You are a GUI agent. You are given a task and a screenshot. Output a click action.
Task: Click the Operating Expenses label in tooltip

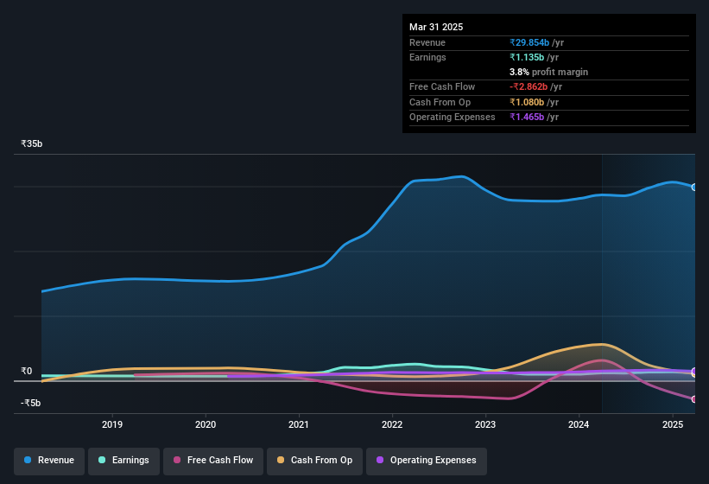click(x=453, y=118)
